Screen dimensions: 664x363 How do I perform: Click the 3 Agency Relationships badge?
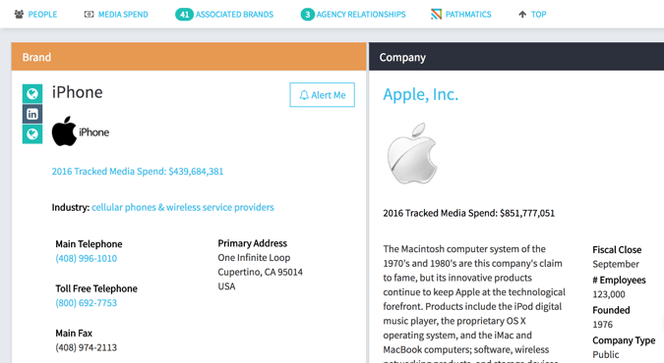pyautogui.click(x=308, y=15)
